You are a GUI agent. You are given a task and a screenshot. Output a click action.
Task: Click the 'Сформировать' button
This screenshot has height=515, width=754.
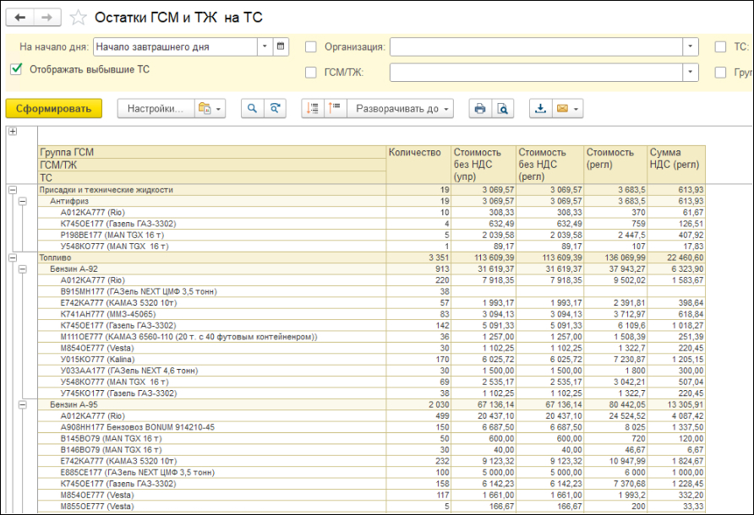(53, 108)
